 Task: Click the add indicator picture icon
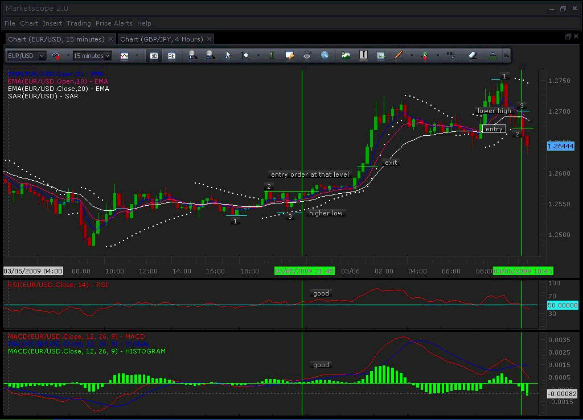tap(346, 55)
